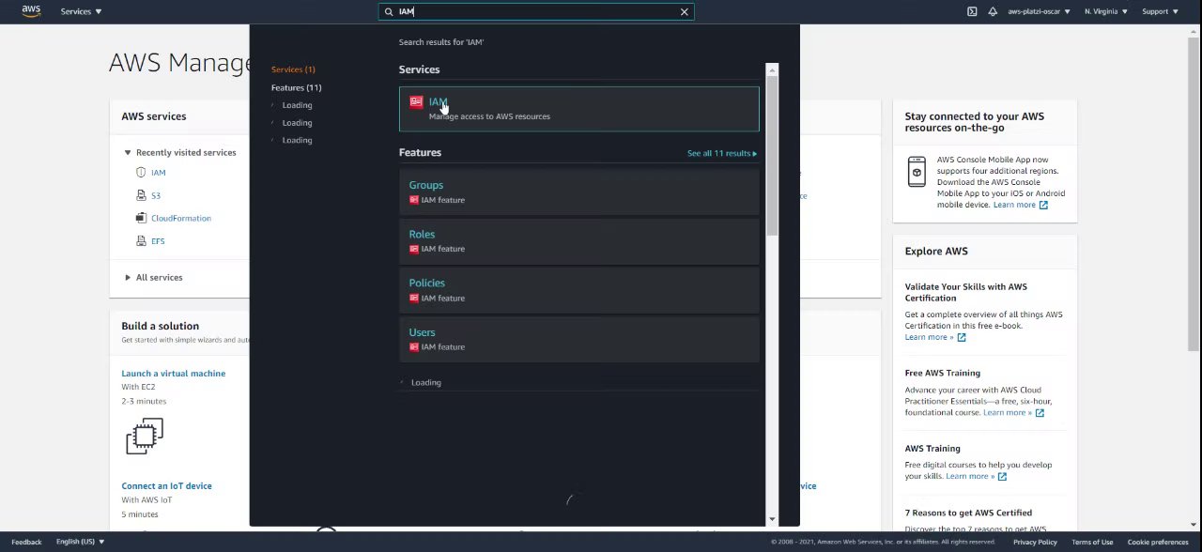Click into the IAM search field
The width and height of the screenshot is (1202, 552).
tap(536, 11)
